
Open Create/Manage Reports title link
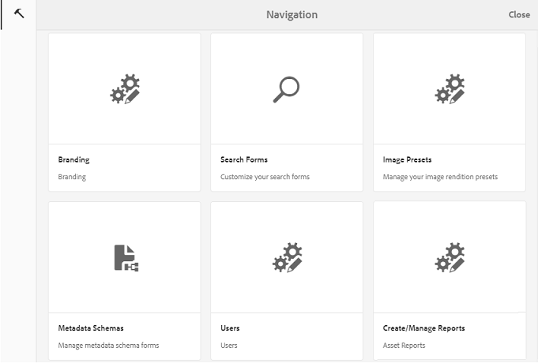[x=423, y=328]
